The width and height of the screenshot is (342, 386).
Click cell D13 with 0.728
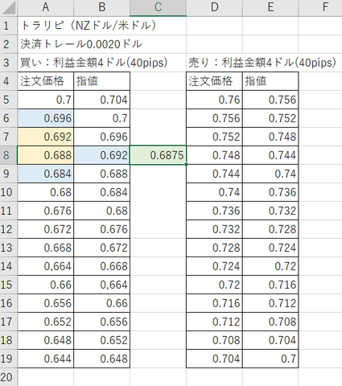[x=214, y=248]
